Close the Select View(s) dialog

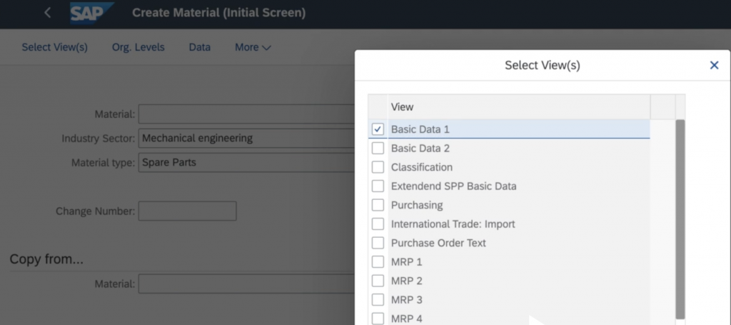click(714, 65)
